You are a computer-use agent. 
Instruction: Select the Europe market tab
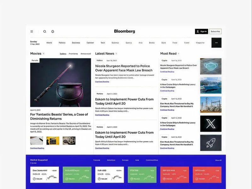[125, 160]
